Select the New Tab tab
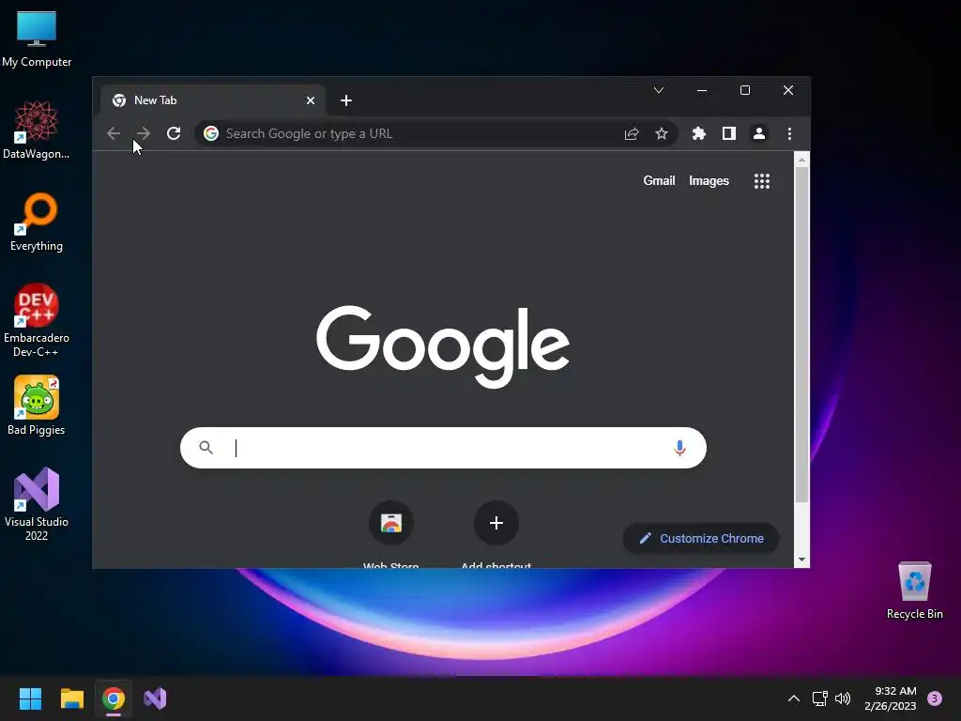Image resolution: width=961 pixels, height=721 pixels. [x=213, y=100]
